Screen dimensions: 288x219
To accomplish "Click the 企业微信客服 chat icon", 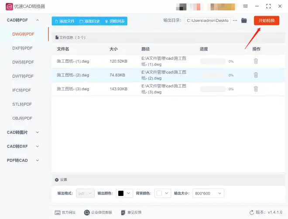I will coord(87,212).
